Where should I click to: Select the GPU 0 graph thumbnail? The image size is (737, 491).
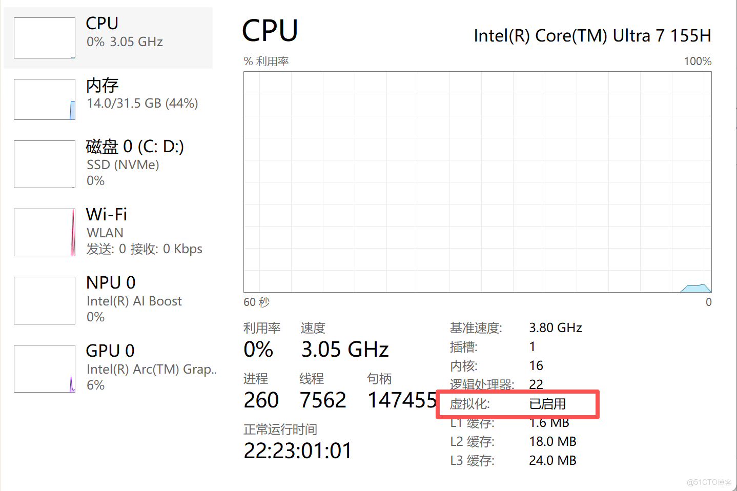coord(45,369)
